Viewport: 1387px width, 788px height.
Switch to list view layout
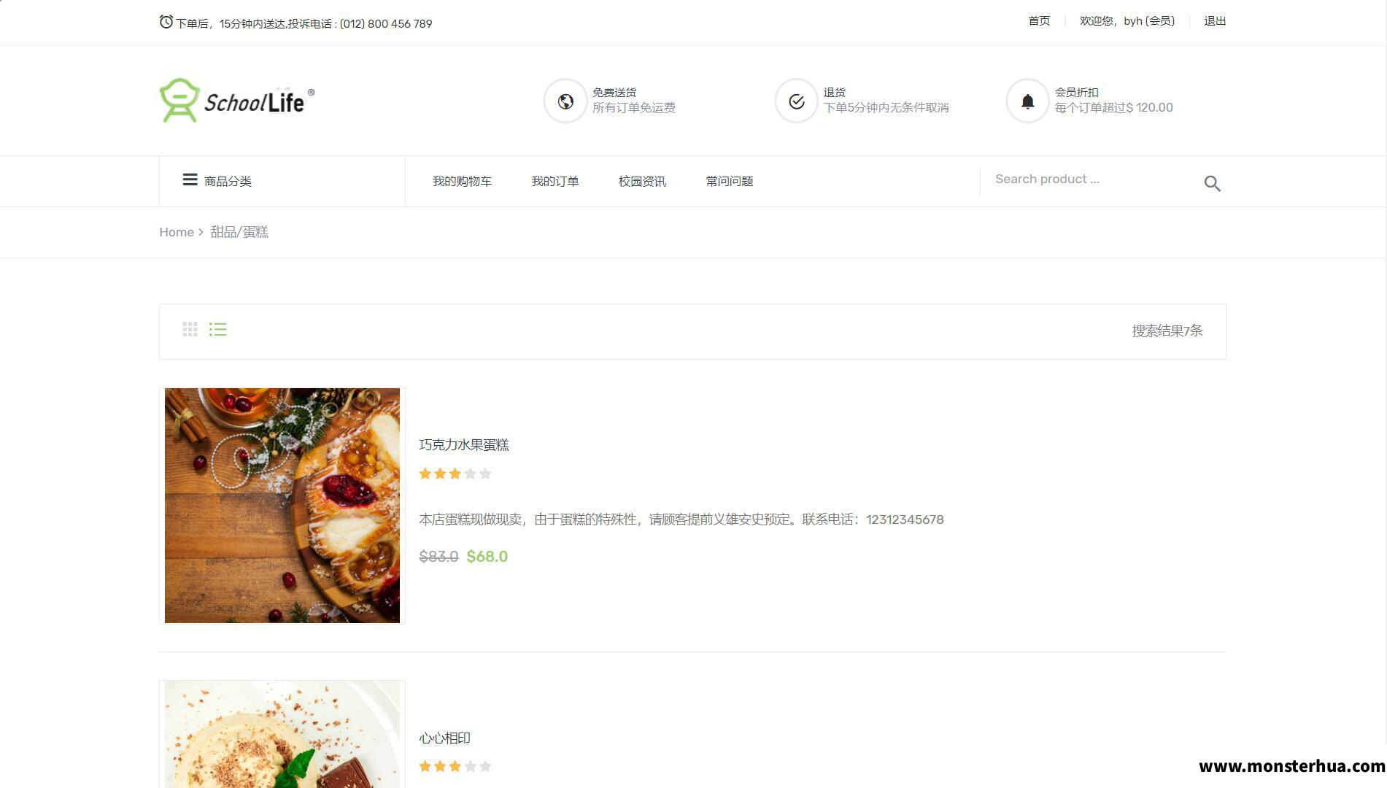point(217,330)
